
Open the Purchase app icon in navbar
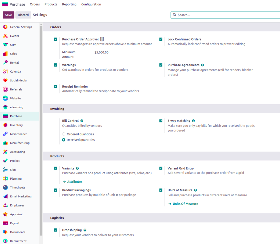(5, 4)
